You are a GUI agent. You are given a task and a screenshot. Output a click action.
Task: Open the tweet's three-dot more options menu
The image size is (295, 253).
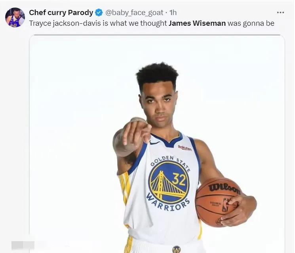point(280,13)
